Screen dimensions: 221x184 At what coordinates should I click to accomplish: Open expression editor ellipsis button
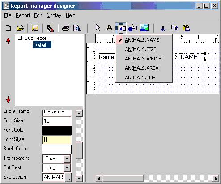[x=68, y=178]
